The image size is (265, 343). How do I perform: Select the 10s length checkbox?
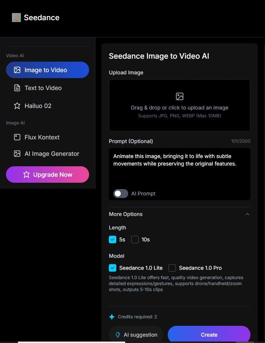click(x=135, y=240)
